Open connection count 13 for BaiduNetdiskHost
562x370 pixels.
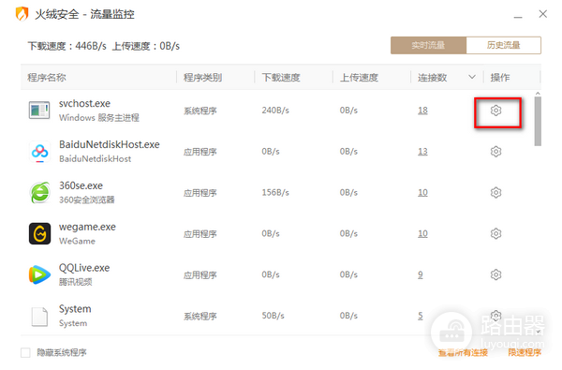tap(423, 152)
